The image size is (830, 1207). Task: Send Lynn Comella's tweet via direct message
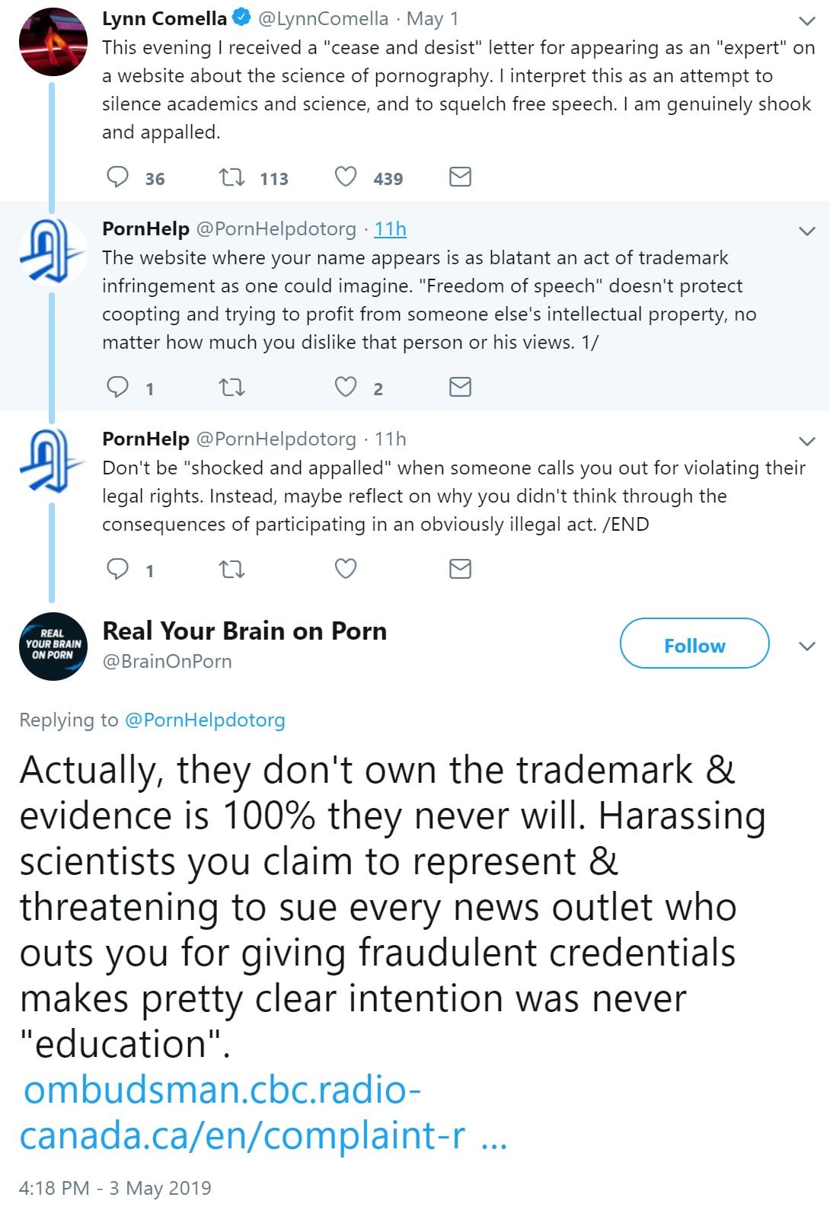click(x=460, y=177)
